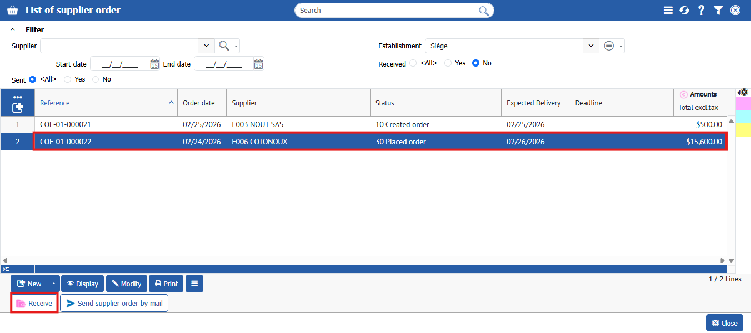Select <All> for Received filter

tap(413, 63)
